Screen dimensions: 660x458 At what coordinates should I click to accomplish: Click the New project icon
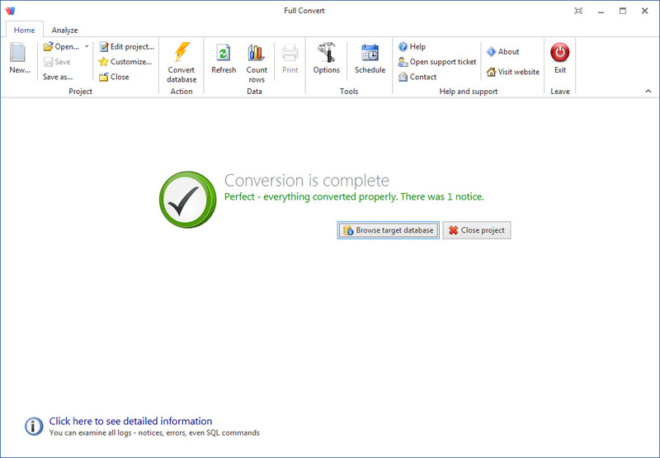pos(18,54)
